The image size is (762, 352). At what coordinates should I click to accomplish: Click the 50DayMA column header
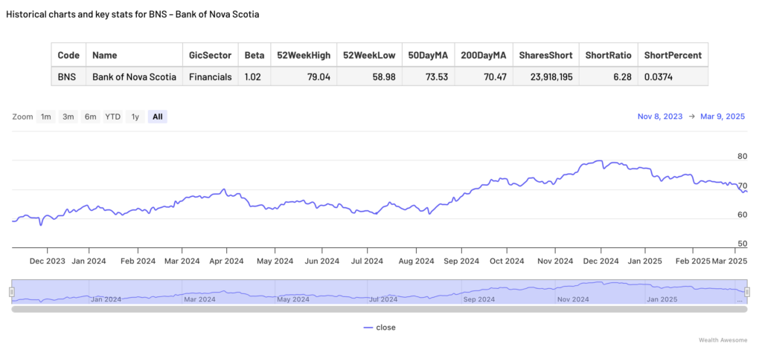click(428, 55)
